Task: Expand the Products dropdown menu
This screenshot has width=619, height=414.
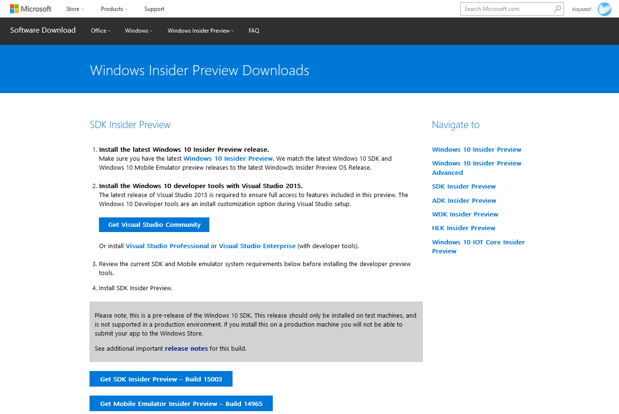Action: tap(114, 9)
